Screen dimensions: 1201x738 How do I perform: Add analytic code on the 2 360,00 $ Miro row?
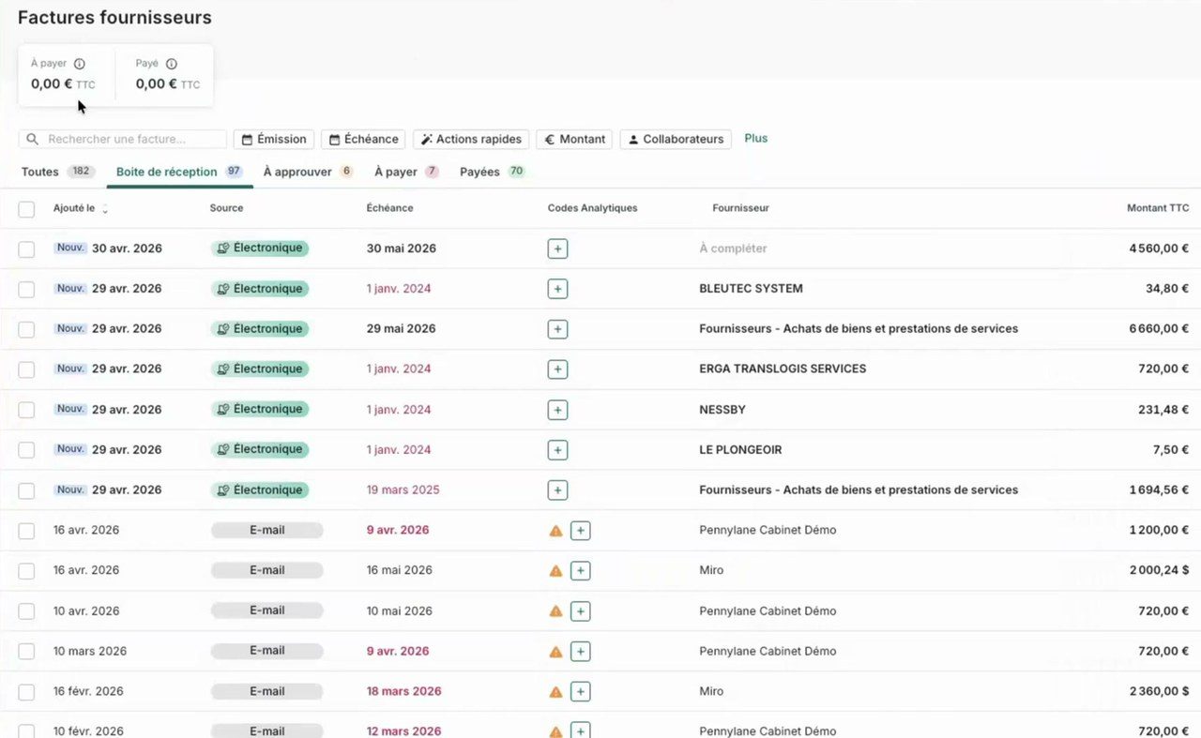581,692
